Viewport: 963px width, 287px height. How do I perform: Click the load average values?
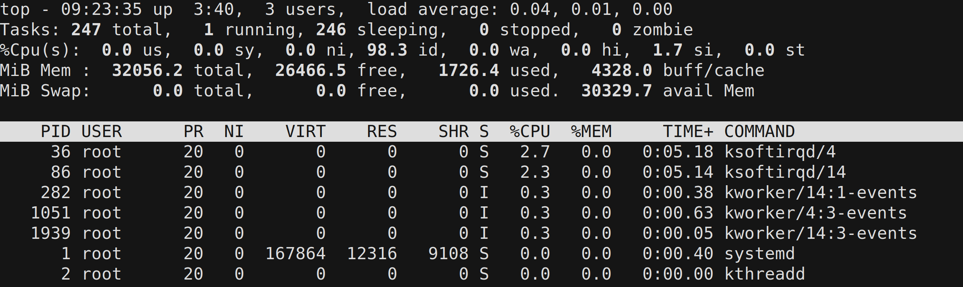point(591,9)
